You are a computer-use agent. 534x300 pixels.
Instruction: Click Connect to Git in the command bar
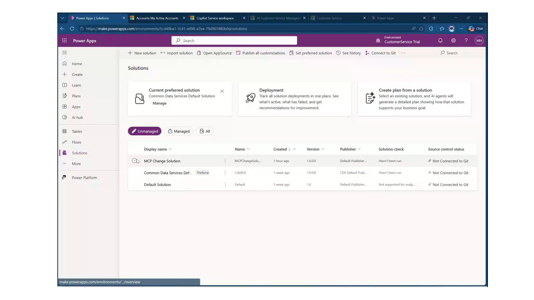pos(380,53)
